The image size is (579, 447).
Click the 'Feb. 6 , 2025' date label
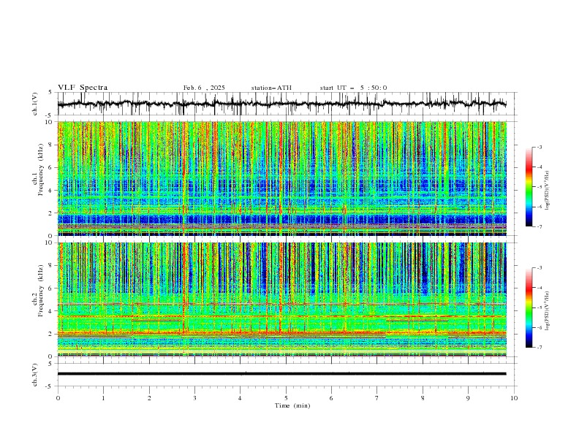click(x=204, y=88)
